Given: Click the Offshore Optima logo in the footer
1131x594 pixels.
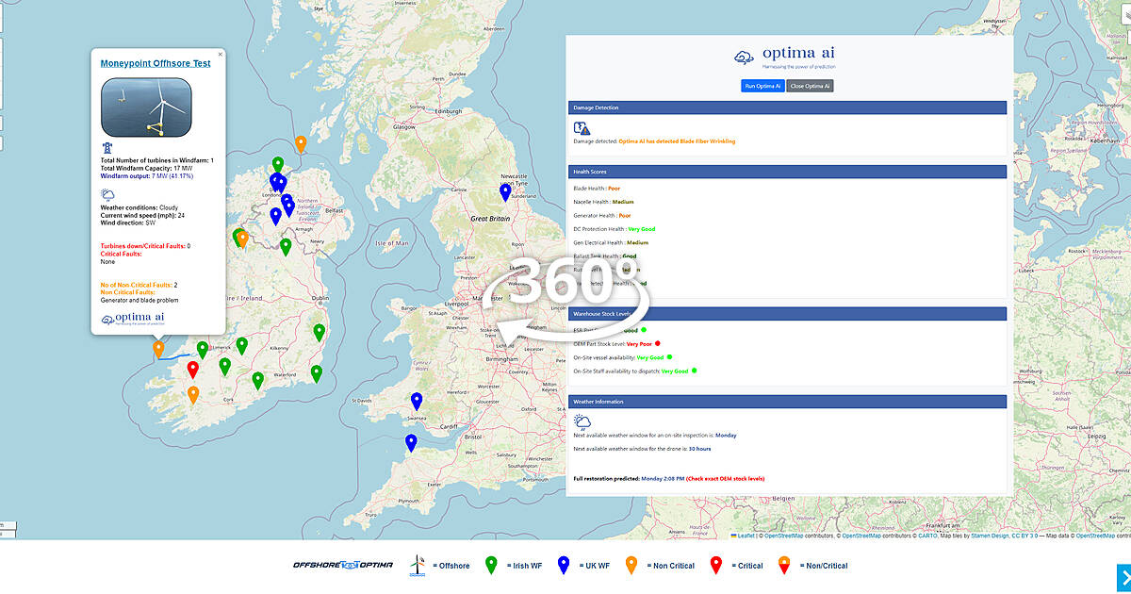Looking at the screenshot, I should pos(345,565).
